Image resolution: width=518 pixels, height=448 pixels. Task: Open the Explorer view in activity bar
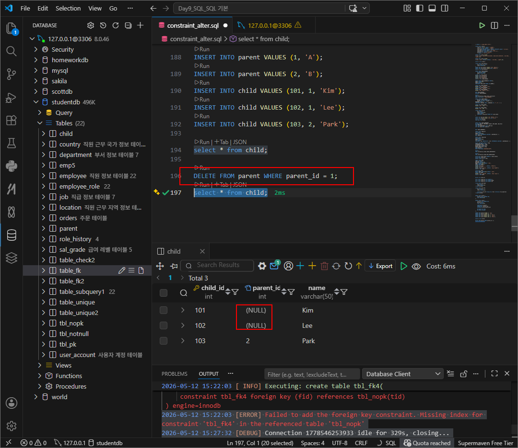(12, 28)
